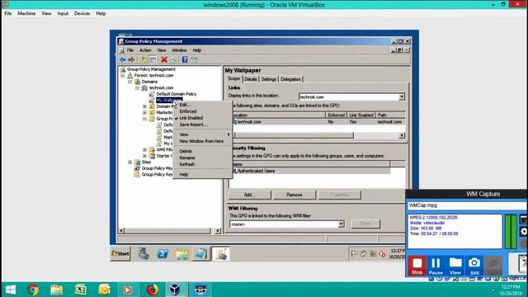Collapse the Forest: technoit.com node
Viewport: 528px width, 297px height.
[123, 75]
